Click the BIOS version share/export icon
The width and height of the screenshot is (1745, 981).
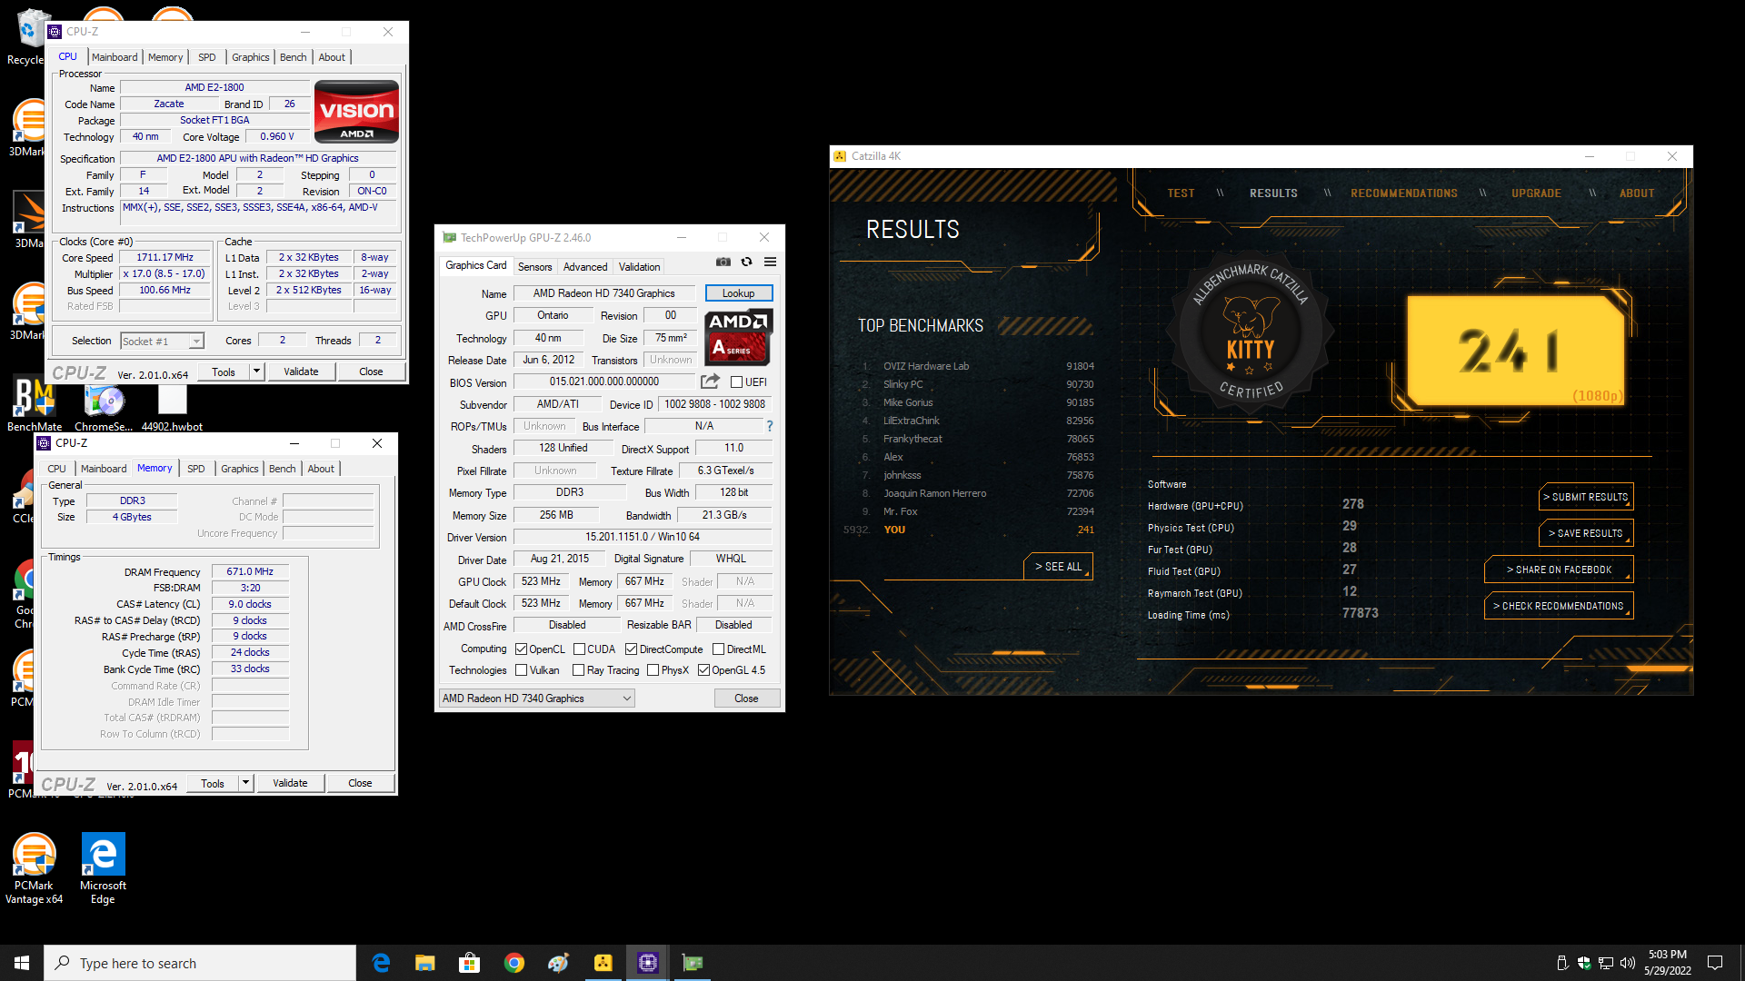coord(710,381)
